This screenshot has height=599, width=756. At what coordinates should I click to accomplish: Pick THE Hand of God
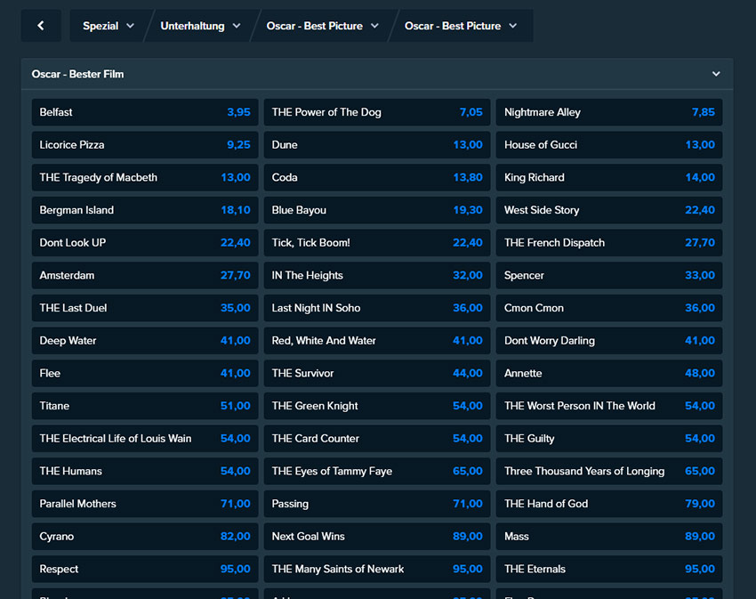click(609, 504)
